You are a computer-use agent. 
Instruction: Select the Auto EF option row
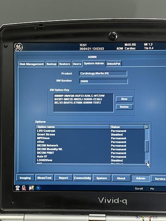coord(90,157)
